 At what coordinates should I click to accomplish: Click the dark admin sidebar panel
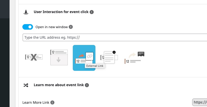click(x=5, y=63)
